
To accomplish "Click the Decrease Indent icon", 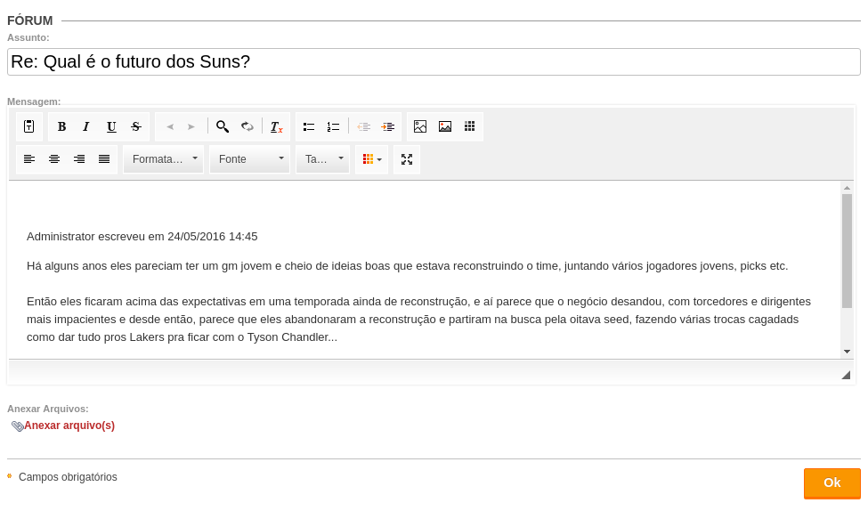I will [364, 126].
